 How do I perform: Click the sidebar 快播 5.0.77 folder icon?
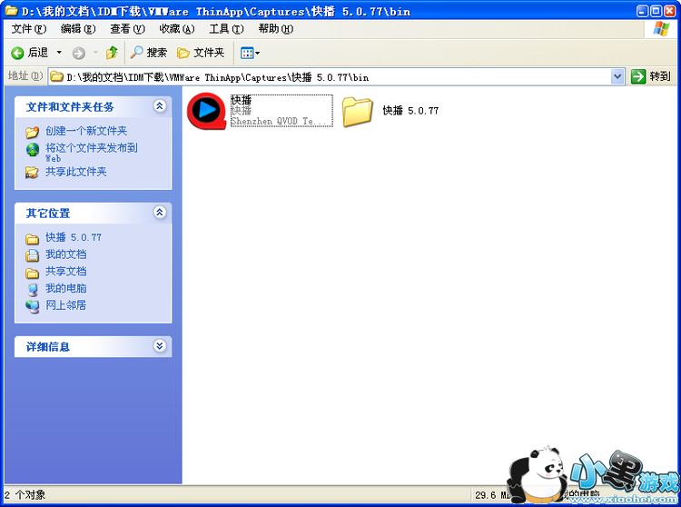pos(32,239)
